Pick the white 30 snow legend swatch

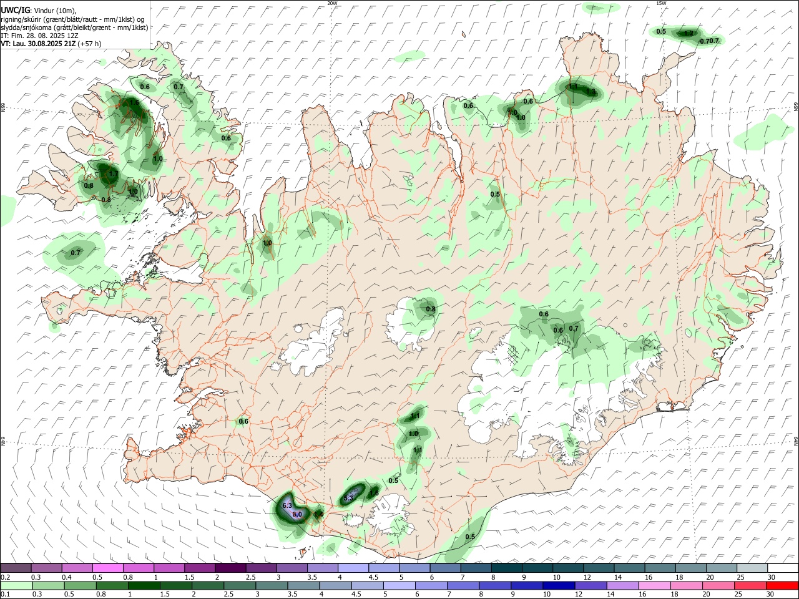pyautogui.click(x=782, y=568)
